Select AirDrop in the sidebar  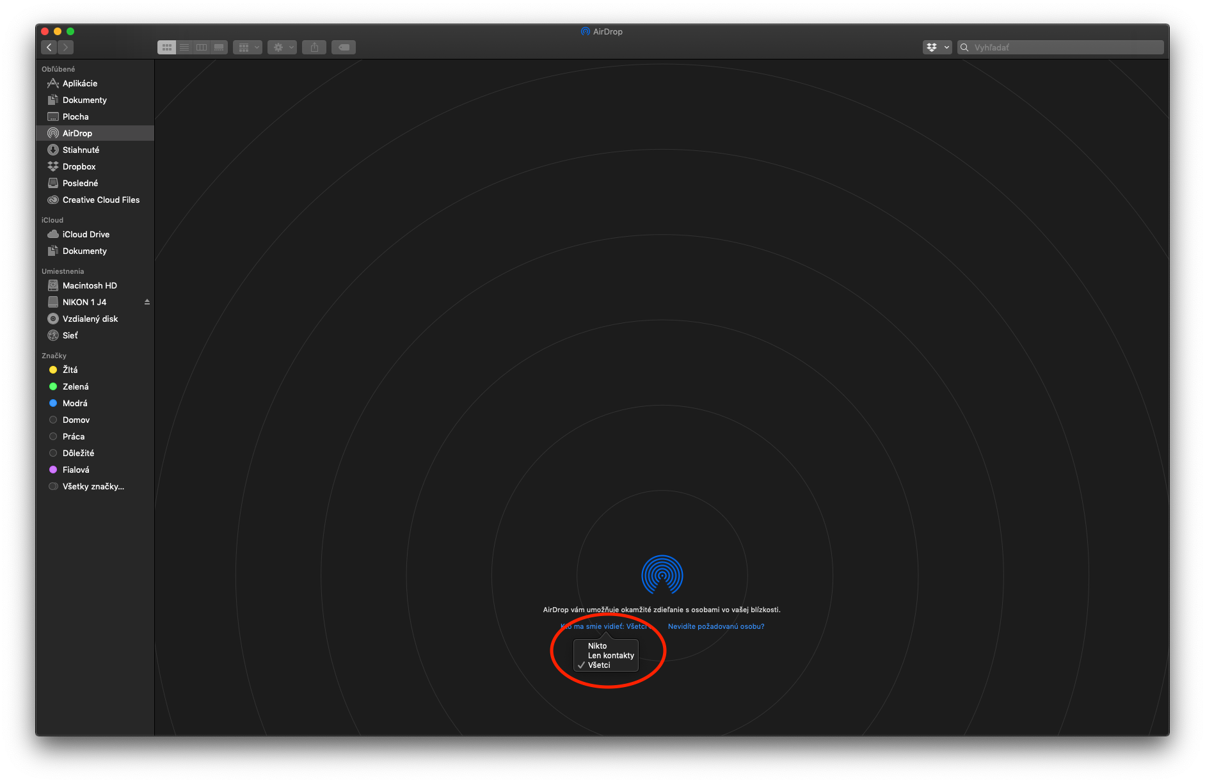pos(95,133)
